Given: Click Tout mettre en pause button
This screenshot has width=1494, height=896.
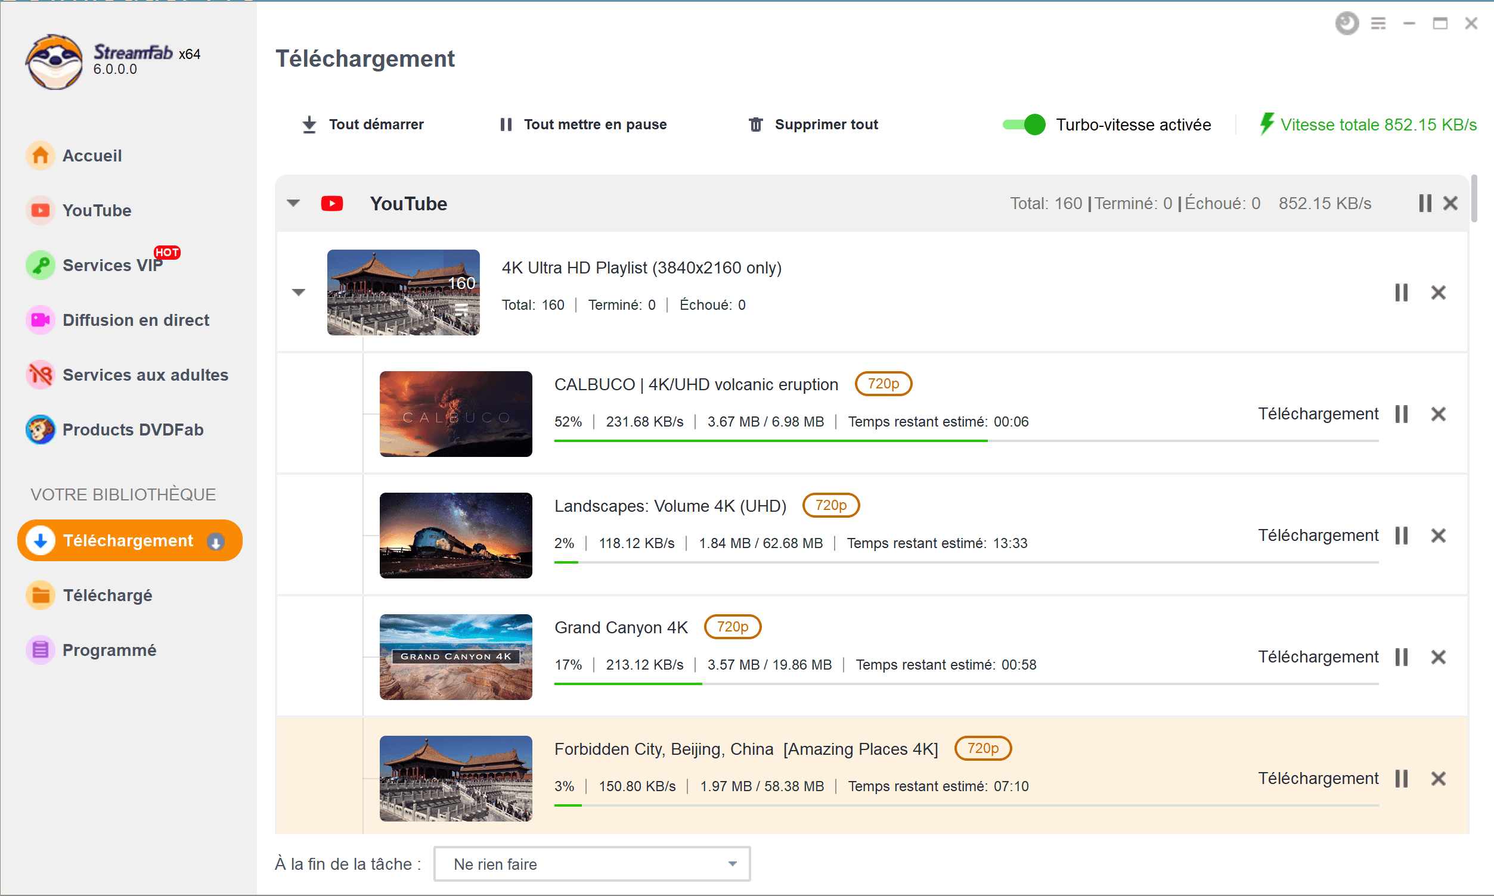Looking at the screenshot, I should pyautogui.click(x=585, y=125).
